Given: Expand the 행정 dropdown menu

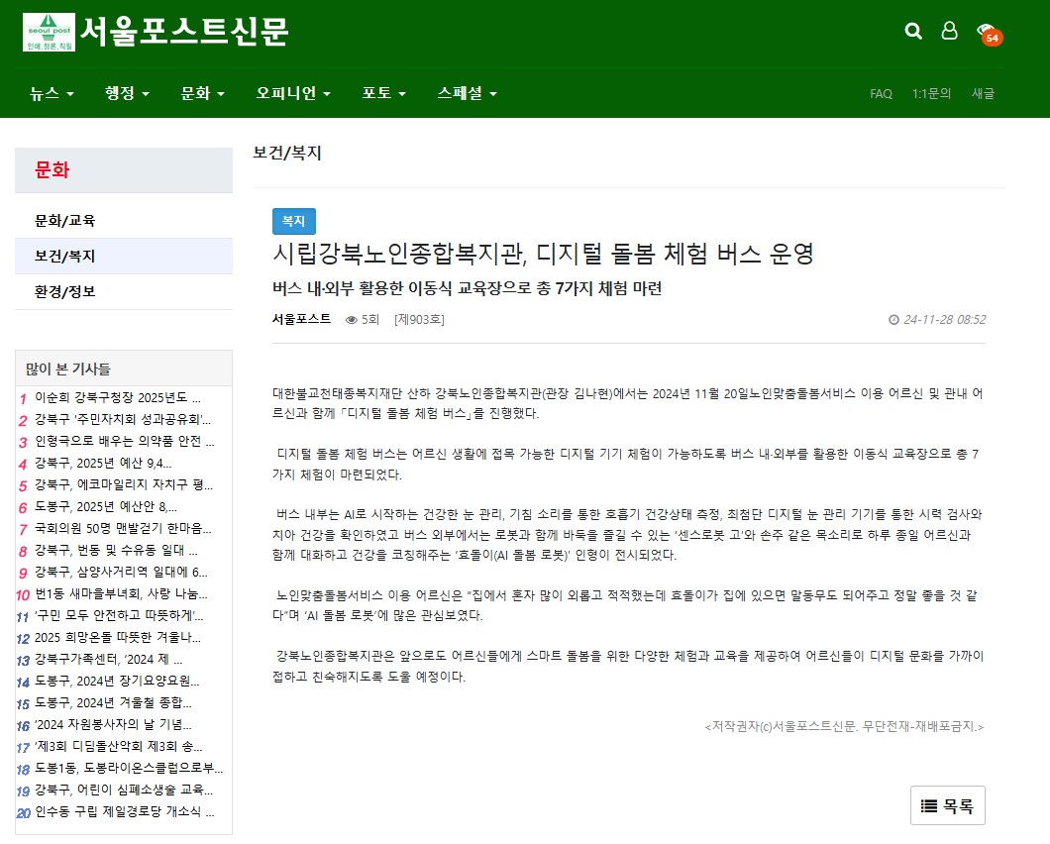Looking at the screenshot, I should coord(127,93).
